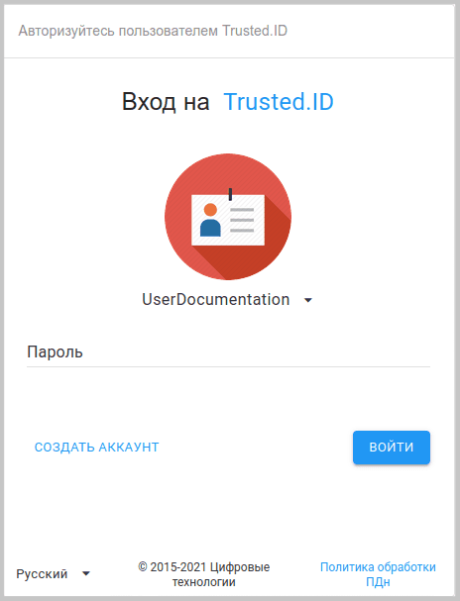The height and width of the screenshot is (601, 460).
Task: Click the Авторизуйтесь пользователем Trusted.ID header
Action: point(153,31)
